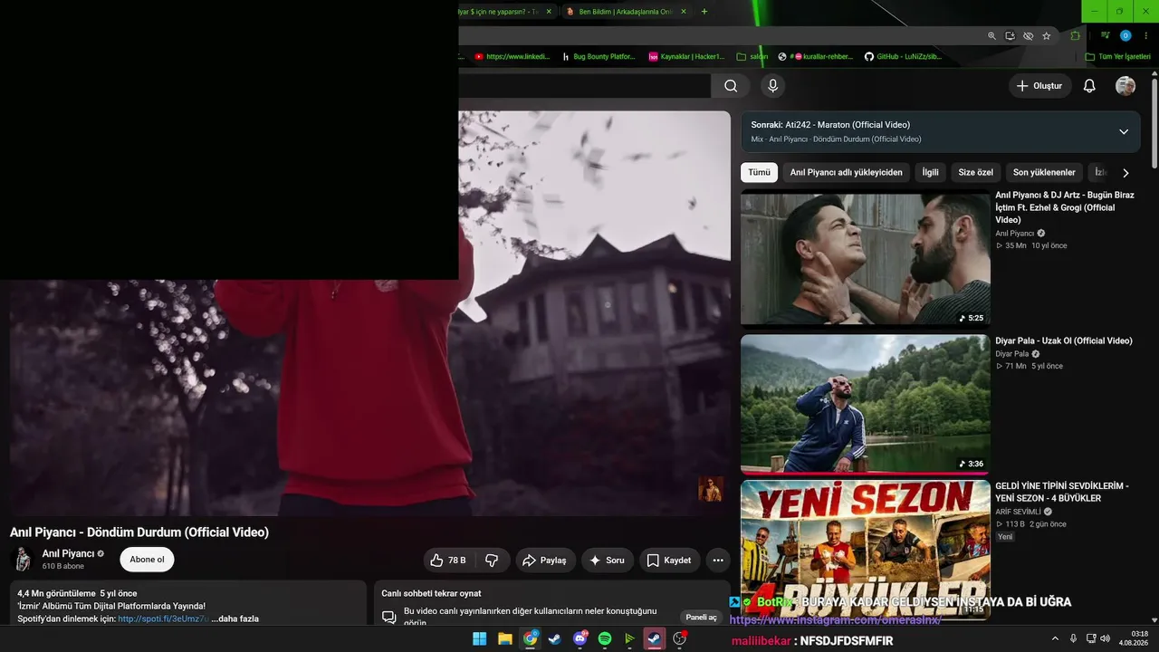Click the YouTube search magnifier button
The width and height of the screenshot is (1159, 652).
730,86
